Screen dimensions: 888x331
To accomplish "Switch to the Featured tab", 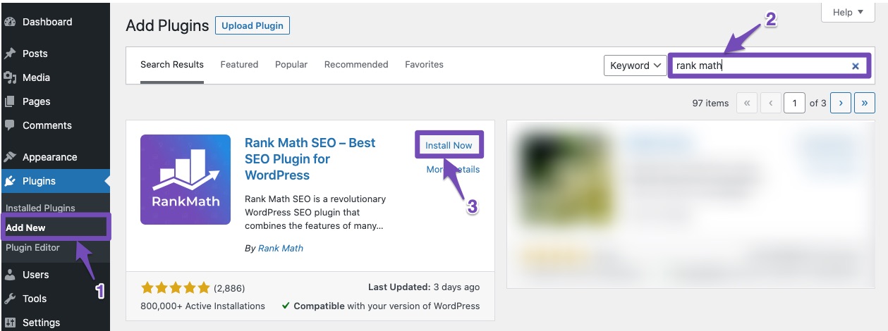I will coord(239,64).
